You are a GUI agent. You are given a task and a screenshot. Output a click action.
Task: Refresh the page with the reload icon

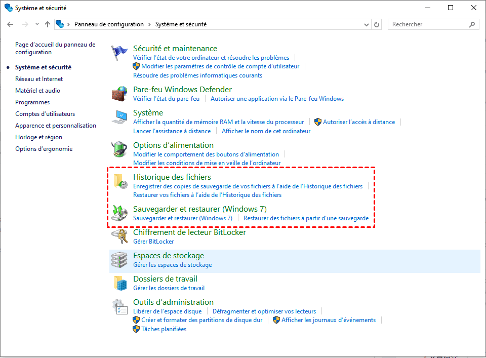pyautogui.click(x=377, y=24)
